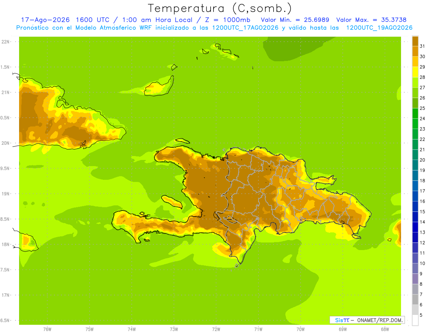The image size is (432, 334).
Task: Click the 1200UTC_19AGO2026 validity text
Action: (x=379, y=28)
